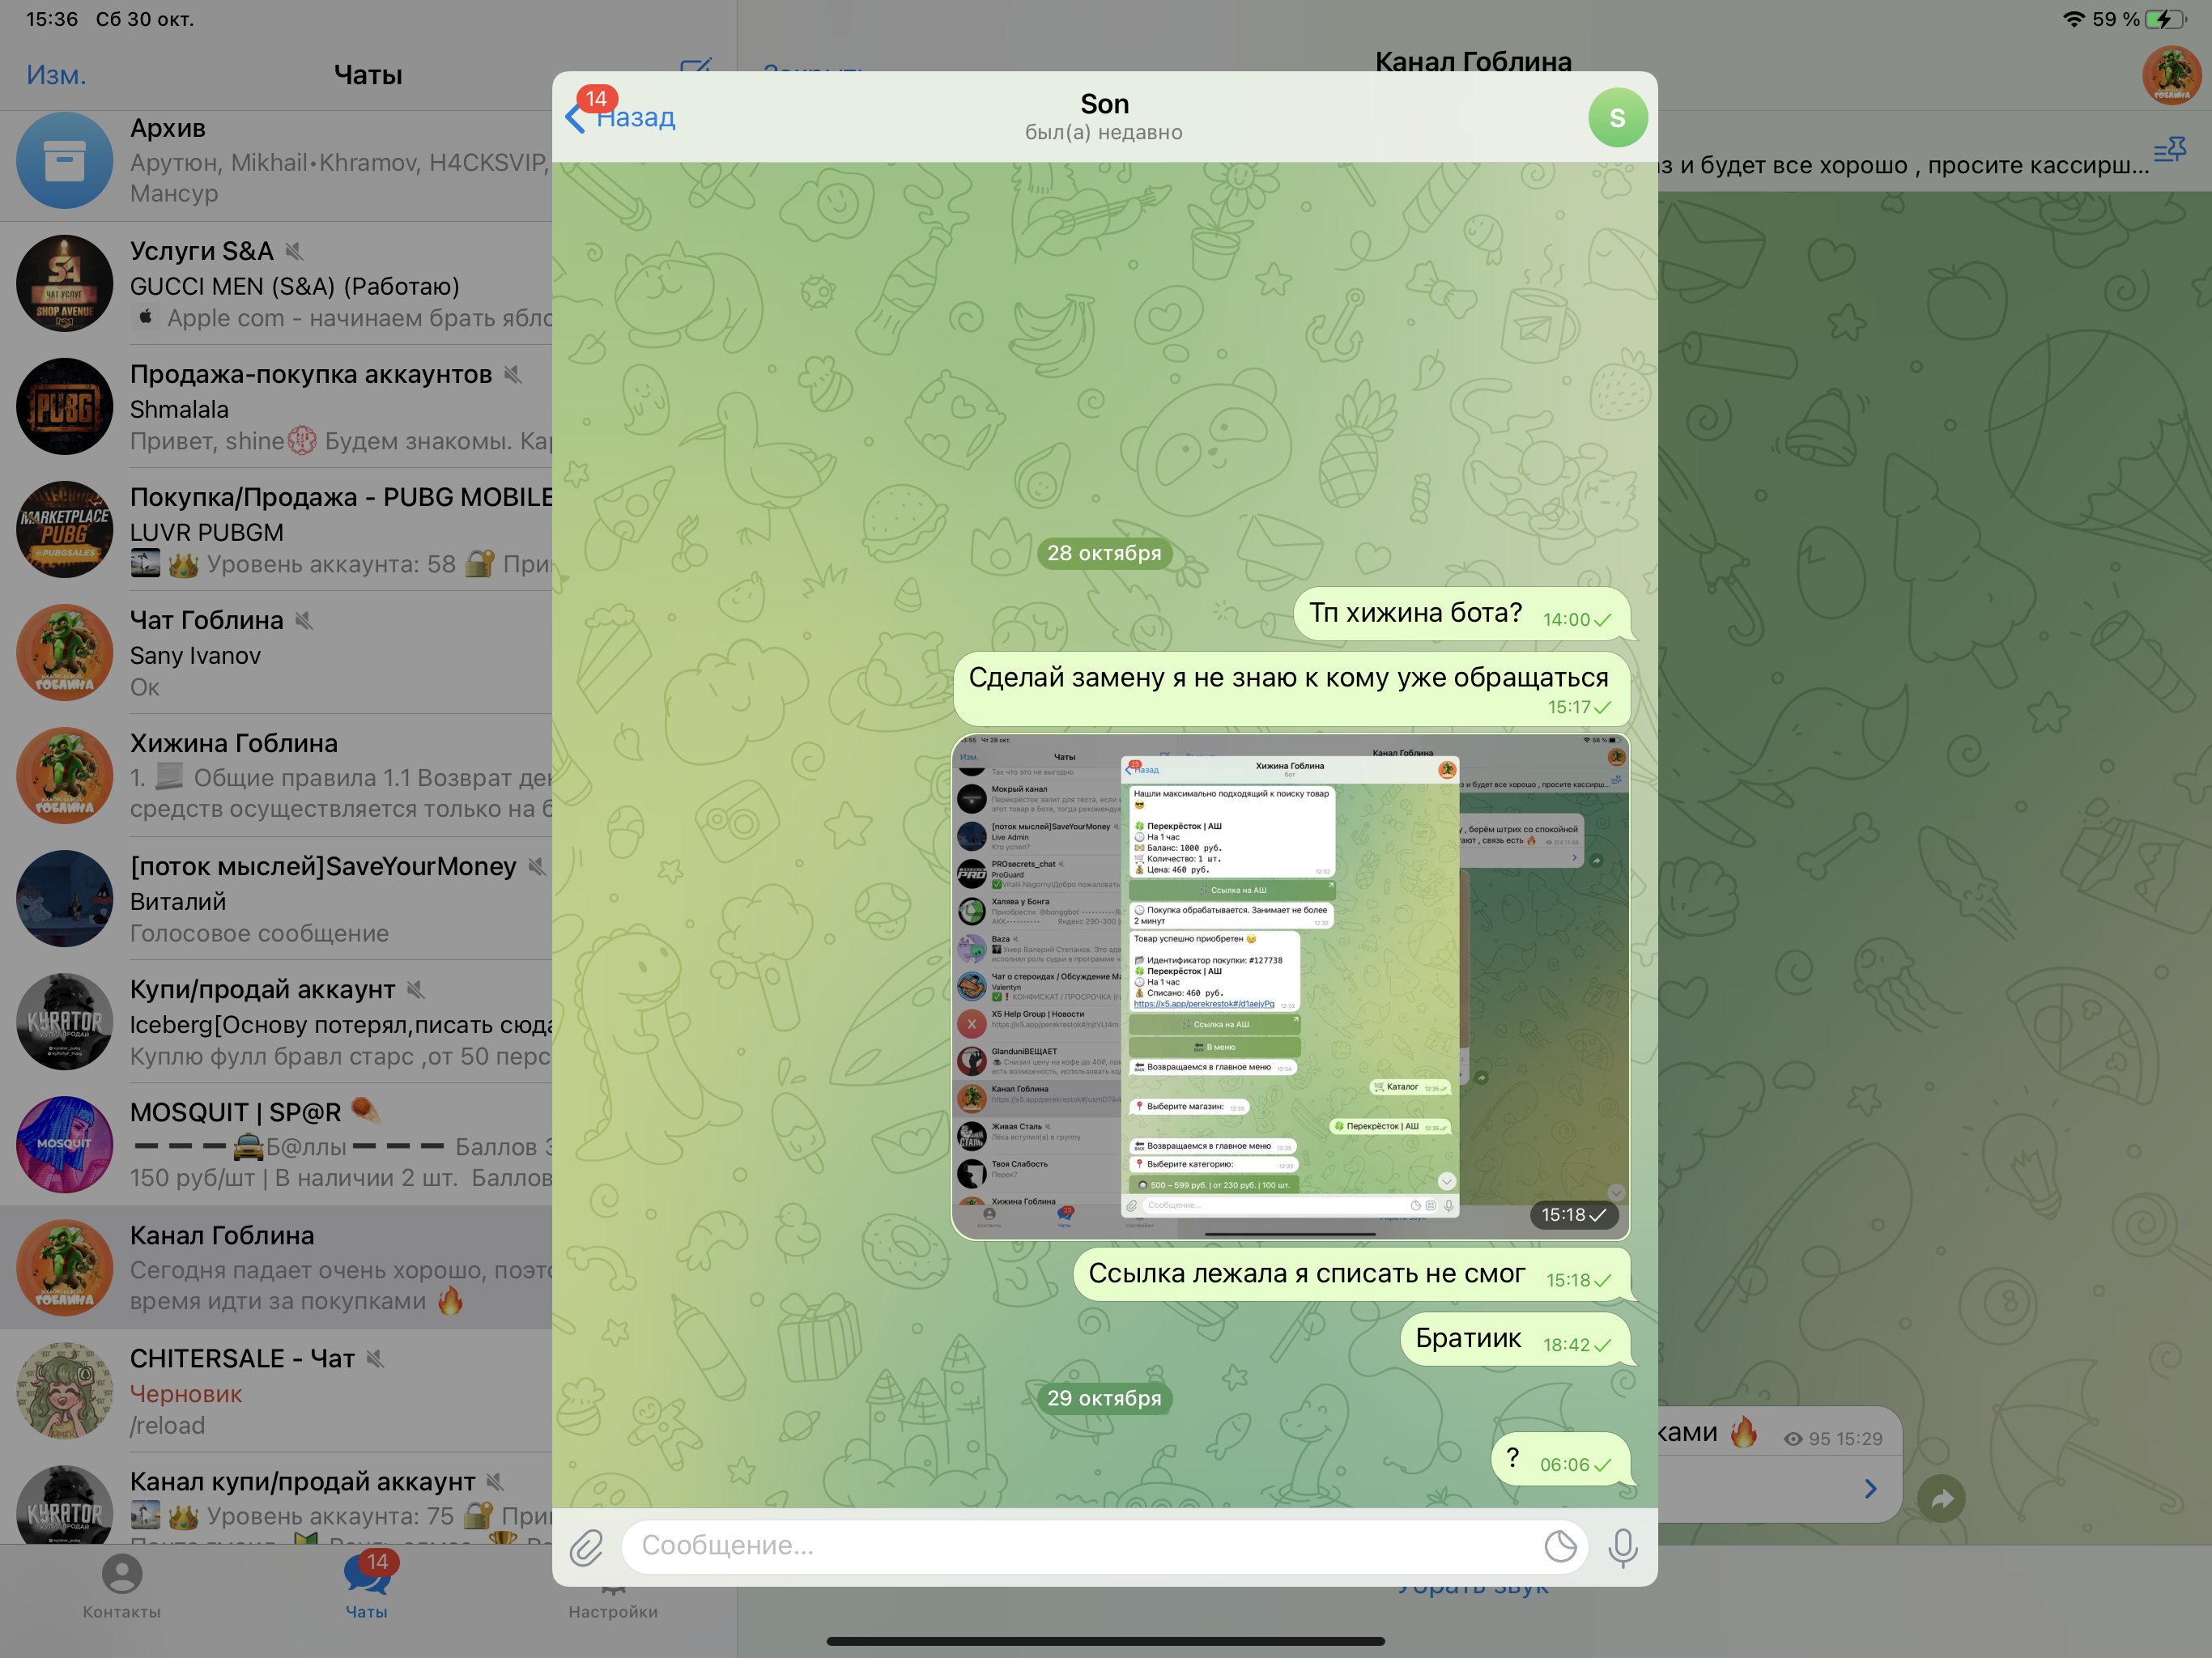Click 'GUCCI MEN (S&A) (Работаю)' sender line
Viewport: 2212px width, 1658px height.
[295, 287]
